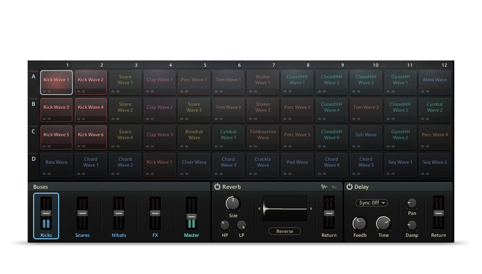482x274 pixels.
Task: Open the Sync Off dropdown
Action: pos(371,203)
